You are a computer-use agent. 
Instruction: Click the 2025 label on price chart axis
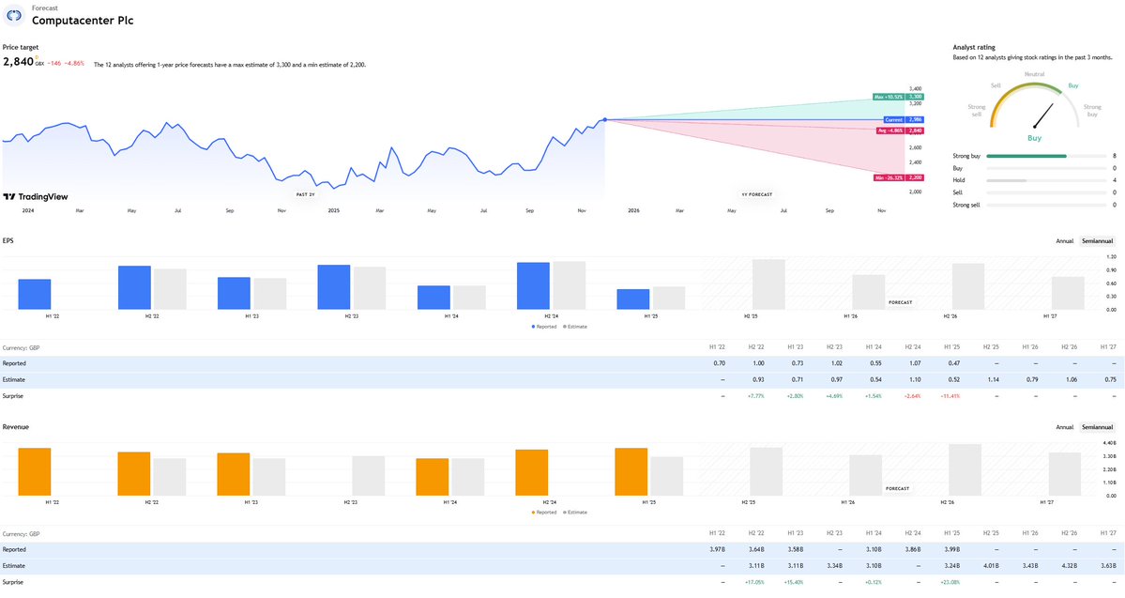pyautogui.click(x=334, y=211)
